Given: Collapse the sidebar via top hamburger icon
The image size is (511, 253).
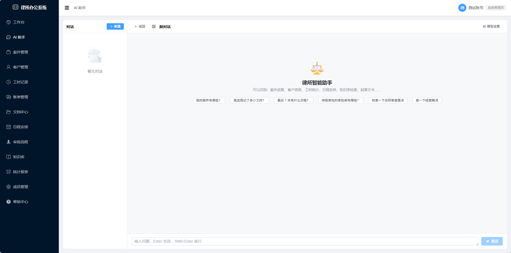Looking at the screenshot, I should click(x=67, y=8).
